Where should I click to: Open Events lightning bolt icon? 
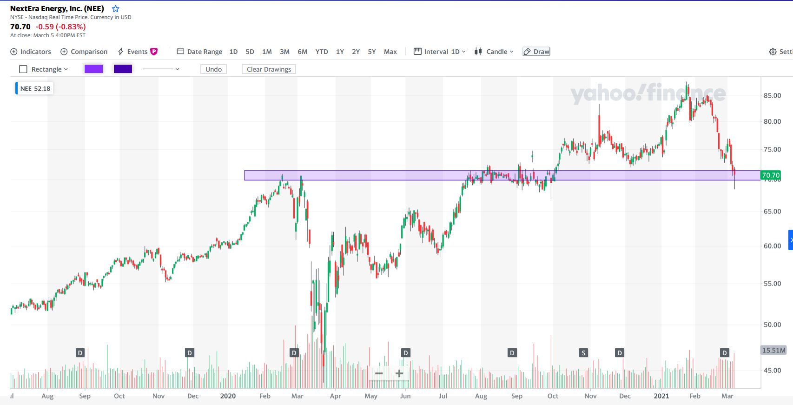tap(121, 52)
